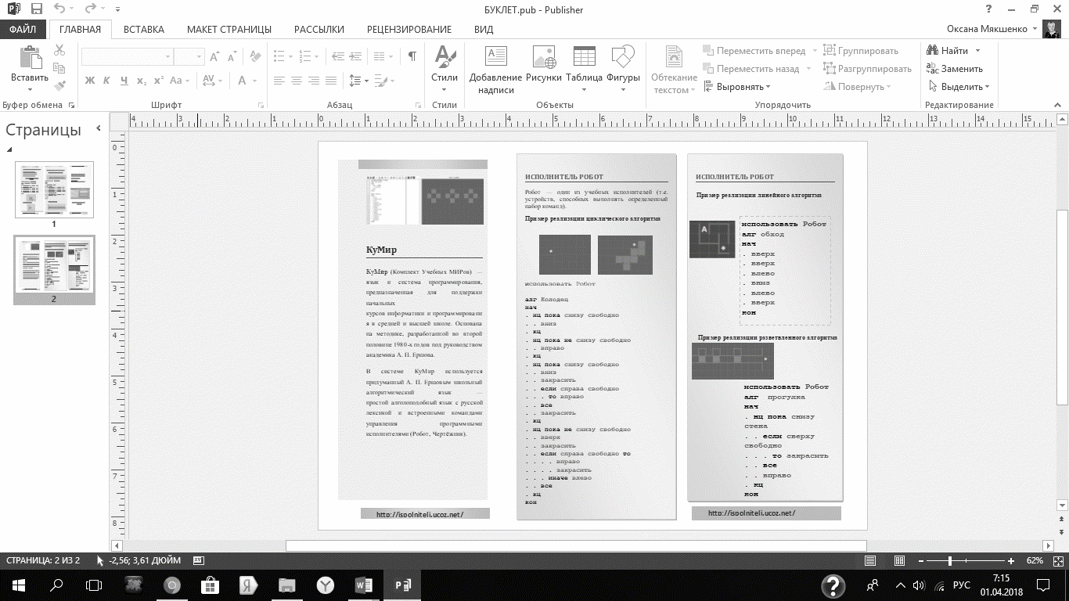Expand the font name combo box
This screenshot has height=601, width=1069.
point(167,57)
